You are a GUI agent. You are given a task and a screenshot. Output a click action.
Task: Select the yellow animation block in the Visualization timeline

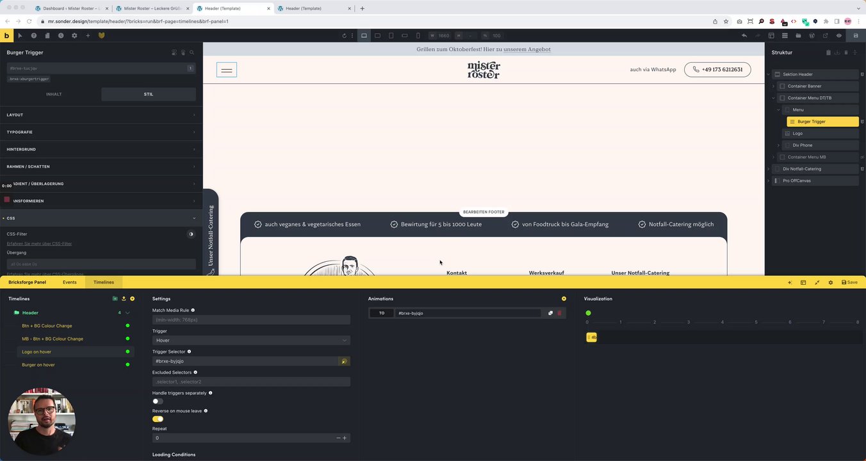592,337
